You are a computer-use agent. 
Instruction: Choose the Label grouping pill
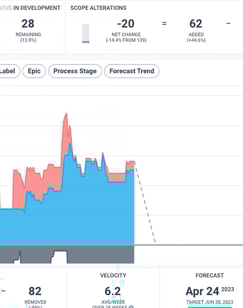(x=9, y=71)
